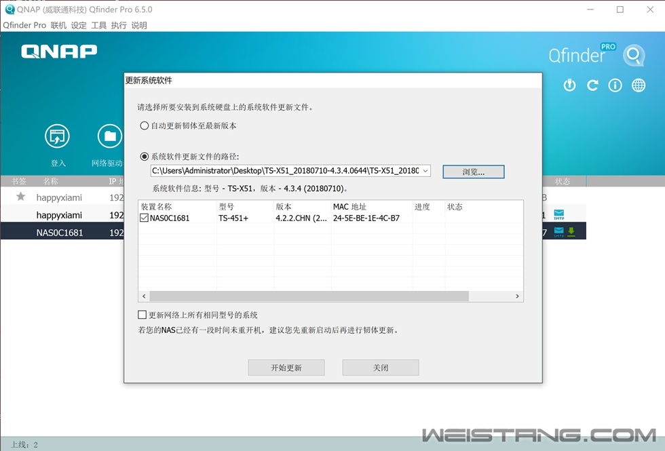Open the 网络驱动 network drive icon
Viewport: 665px width, 451px height.
[x=110, y=136]
